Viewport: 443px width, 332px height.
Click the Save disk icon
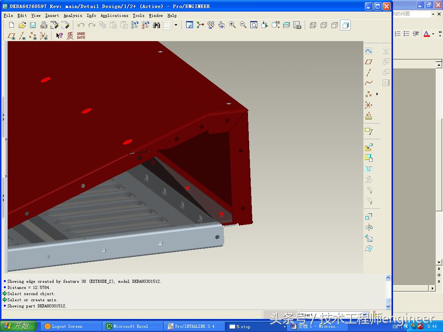[33, 25]
